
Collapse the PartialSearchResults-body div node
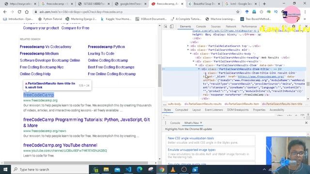191,54
